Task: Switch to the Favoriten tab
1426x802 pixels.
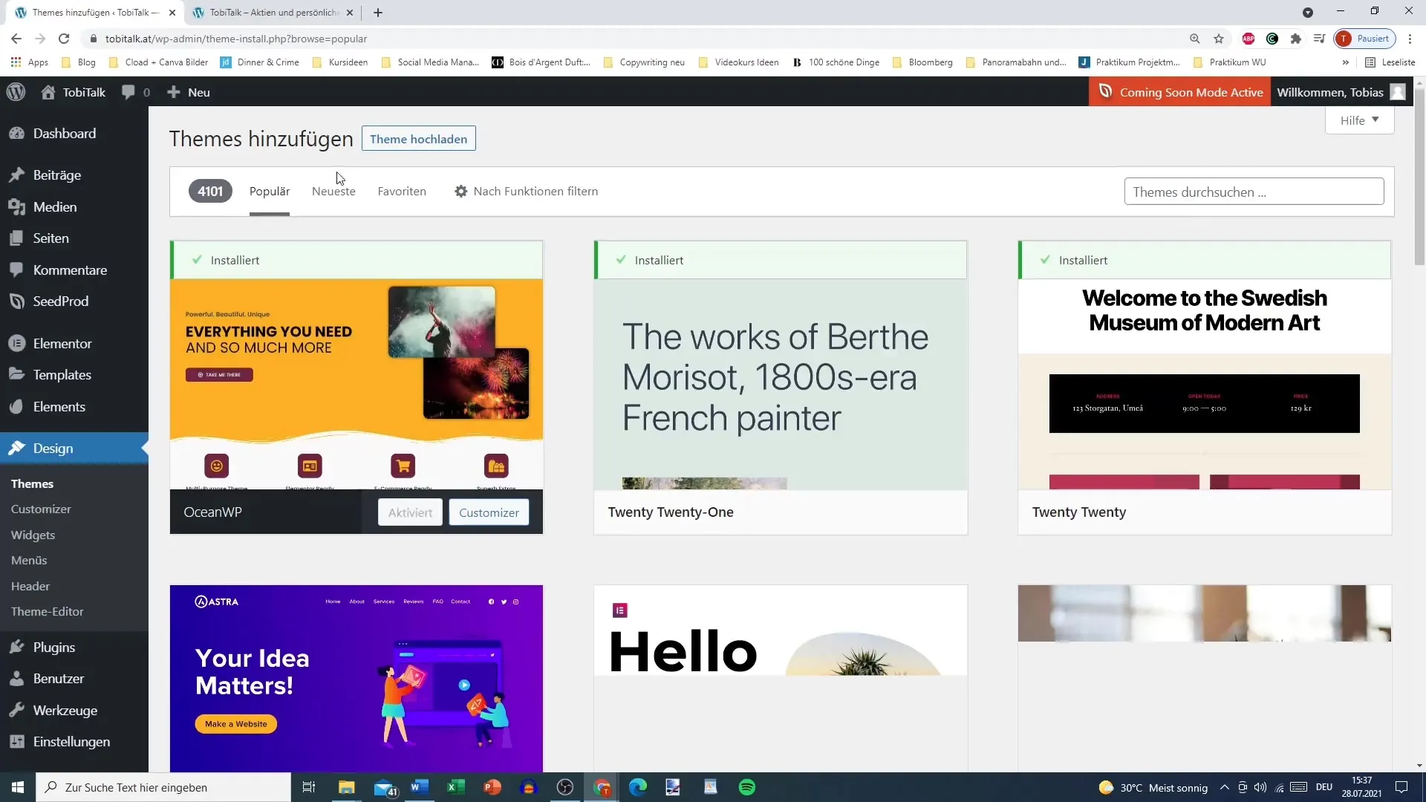Action: pos(401,191)
